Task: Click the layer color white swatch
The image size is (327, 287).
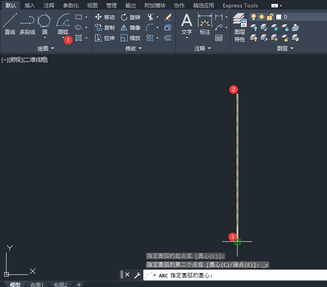Action: coord(279,17)
